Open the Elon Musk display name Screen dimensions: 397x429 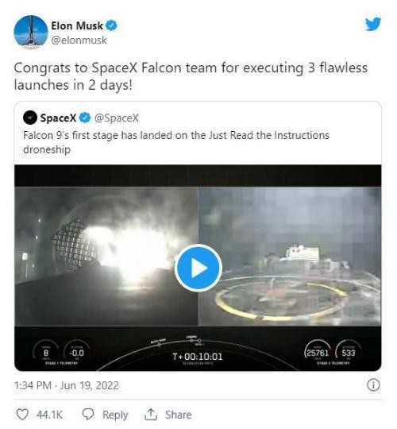77,25
